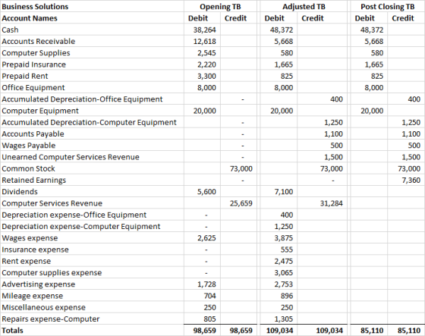Click Wages expense opening debit 2,625
The width and height of the screenshot is (425, 336).
(x=206, y=238)
